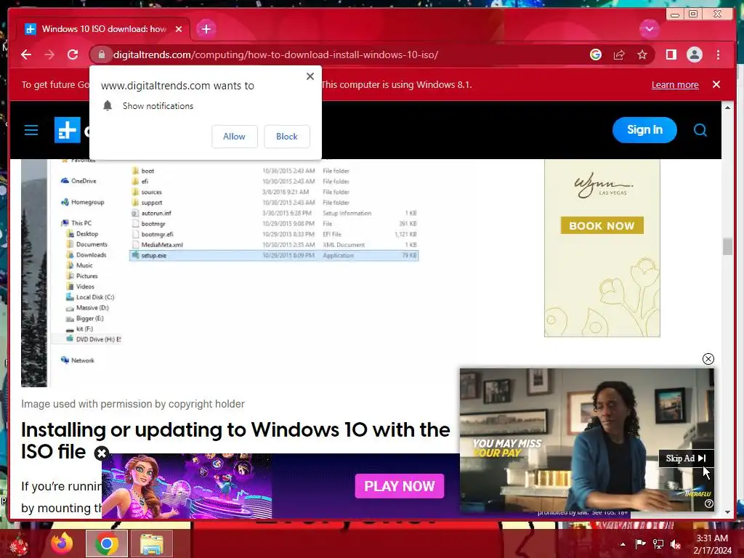The width and height of the screenshot is (744, 558).
Task: Click the Chrome taskbar icon
Action: [106, 543]
